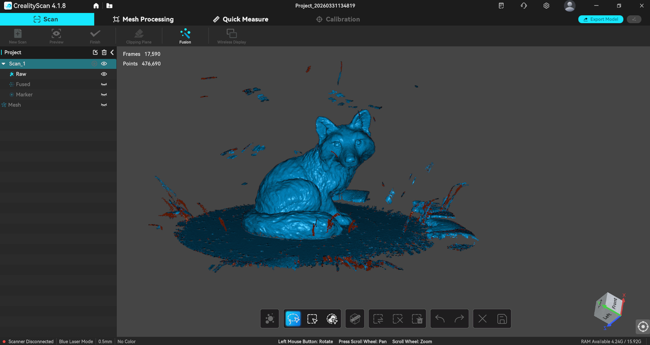Click the Fusion toolbar icon

185,36
